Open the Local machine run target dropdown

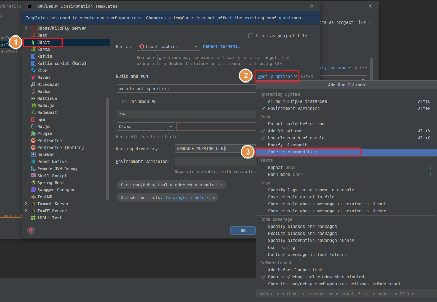pos(168,46)
